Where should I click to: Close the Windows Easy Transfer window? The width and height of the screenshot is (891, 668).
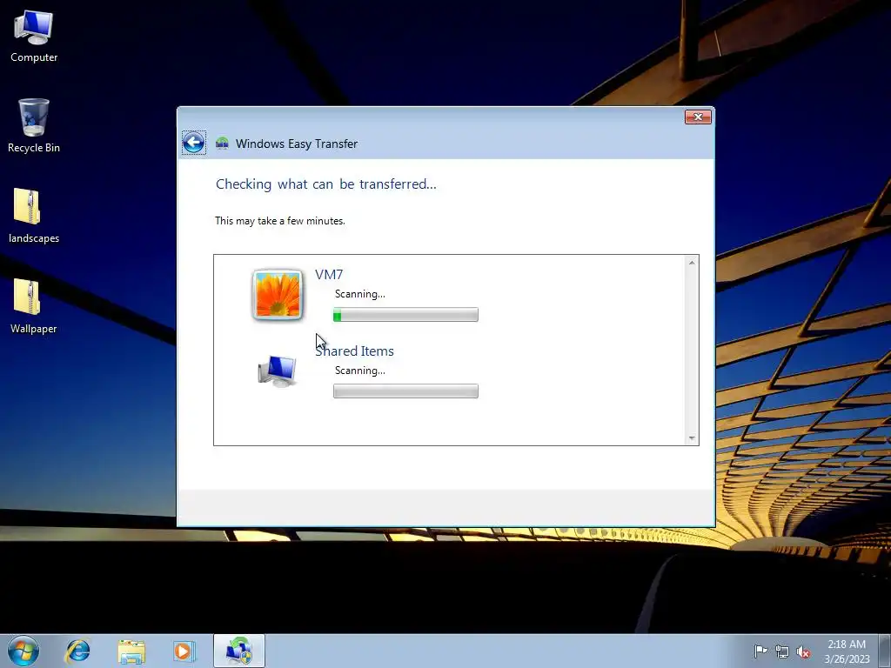(x=698, y=117)
